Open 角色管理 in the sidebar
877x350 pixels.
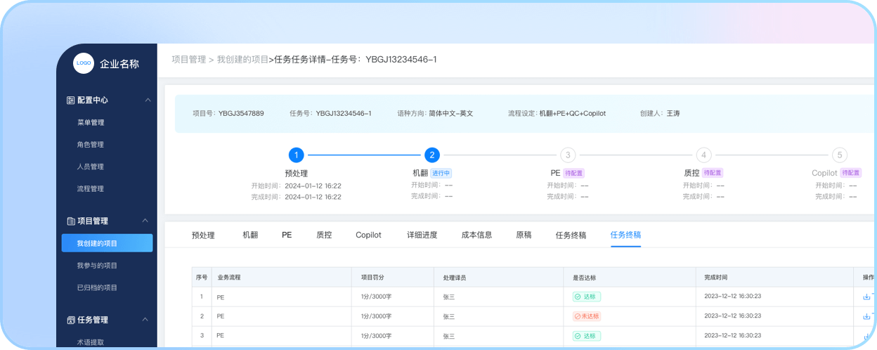pos(90,145)
